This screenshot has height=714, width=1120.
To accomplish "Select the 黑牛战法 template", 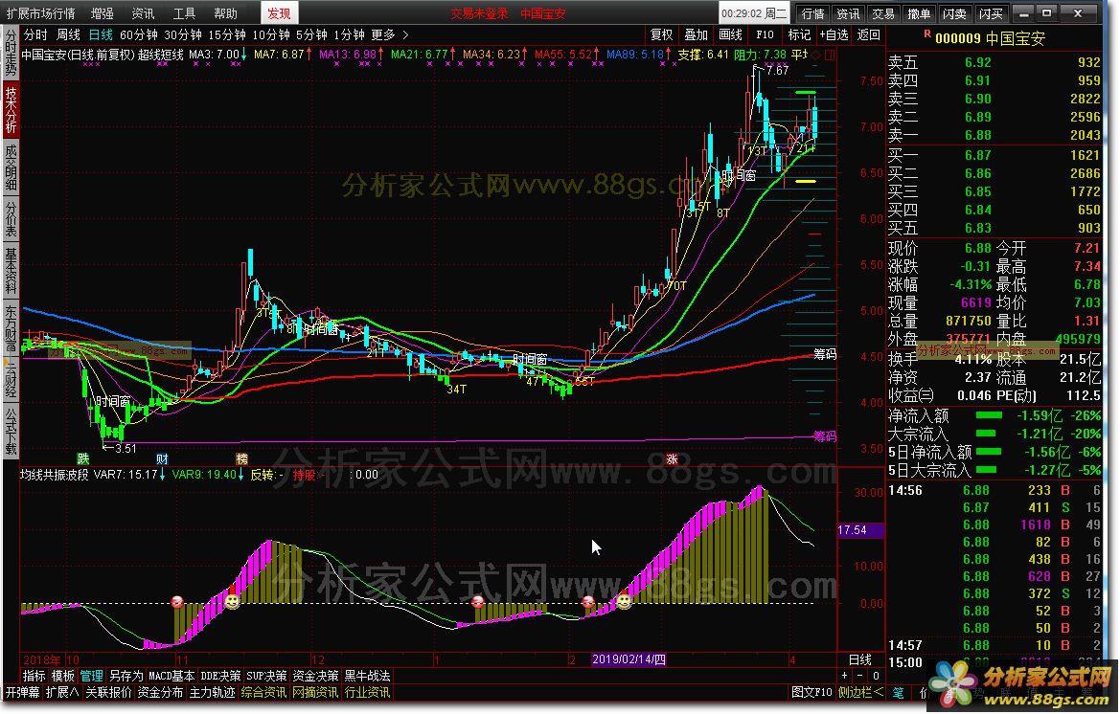I will [367, 677].
